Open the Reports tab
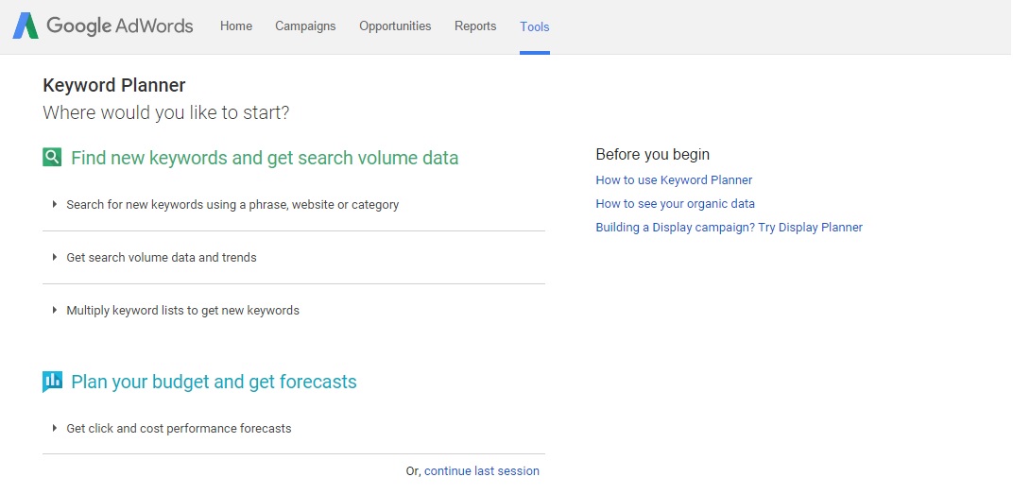The image size is (1013, 494). point(475,26)
